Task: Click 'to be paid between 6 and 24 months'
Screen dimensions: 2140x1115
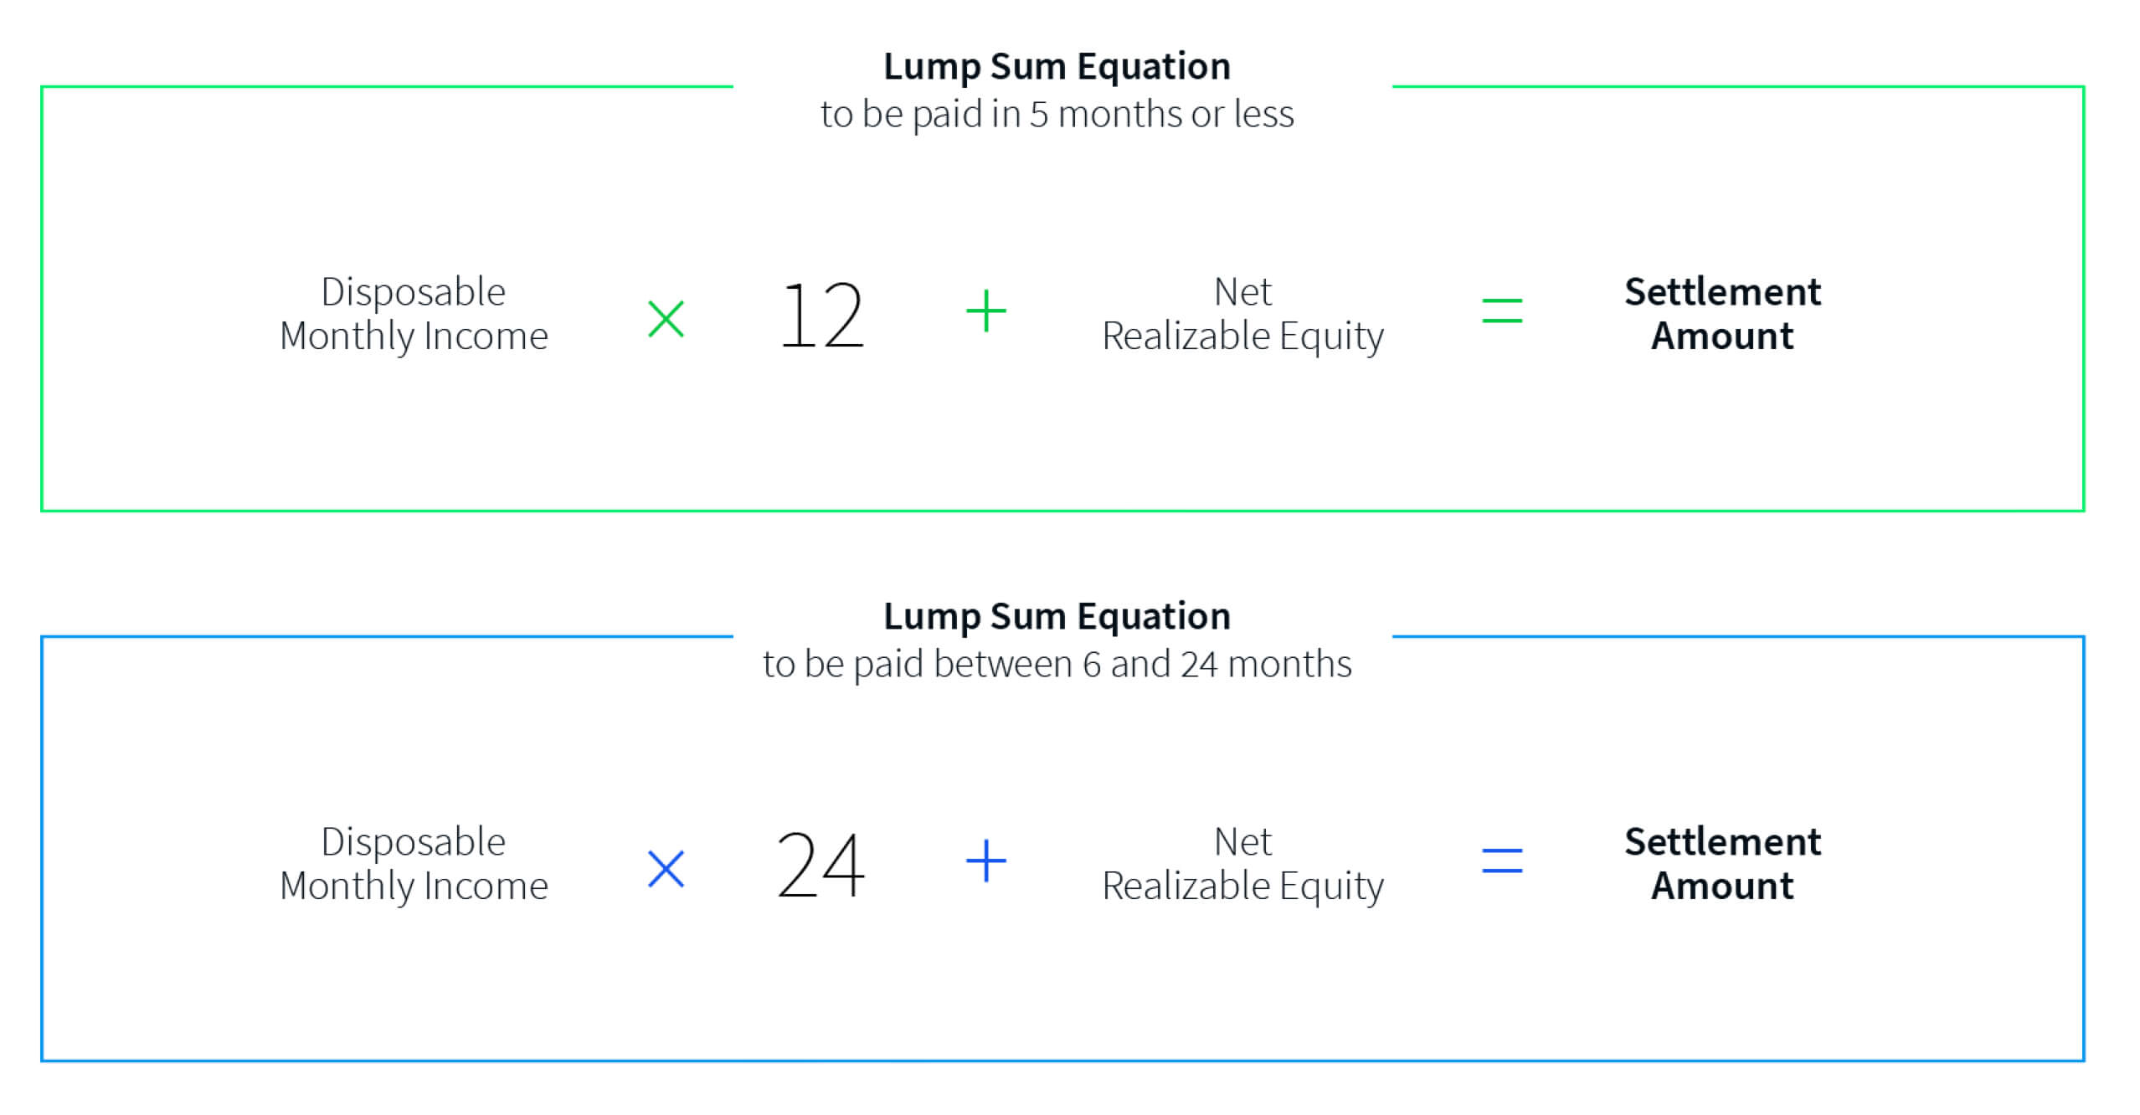Action: (1057, 665)
